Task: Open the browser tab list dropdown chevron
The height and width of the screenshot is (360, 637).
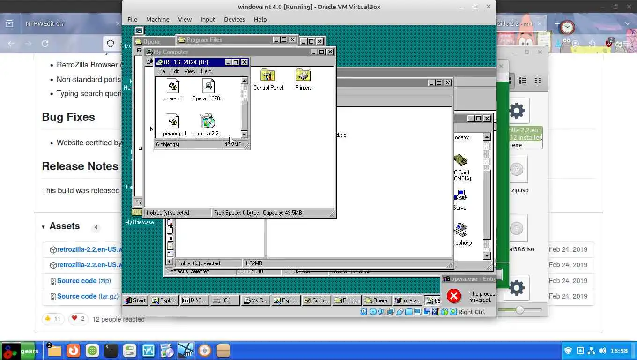Action: 628,23
